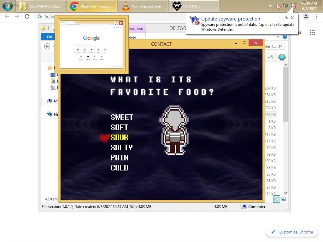Choose SWEET in the CONTACT game
This screenshot has width=323, height=242.
[122, 117]
